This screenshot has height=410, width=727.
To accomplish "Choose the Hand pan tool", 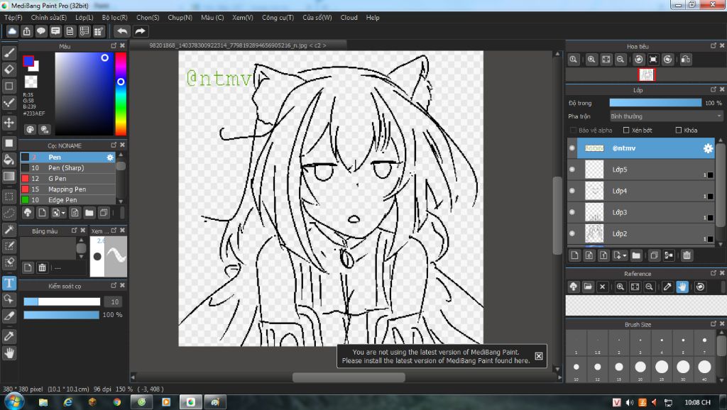I will click(9, 353).
